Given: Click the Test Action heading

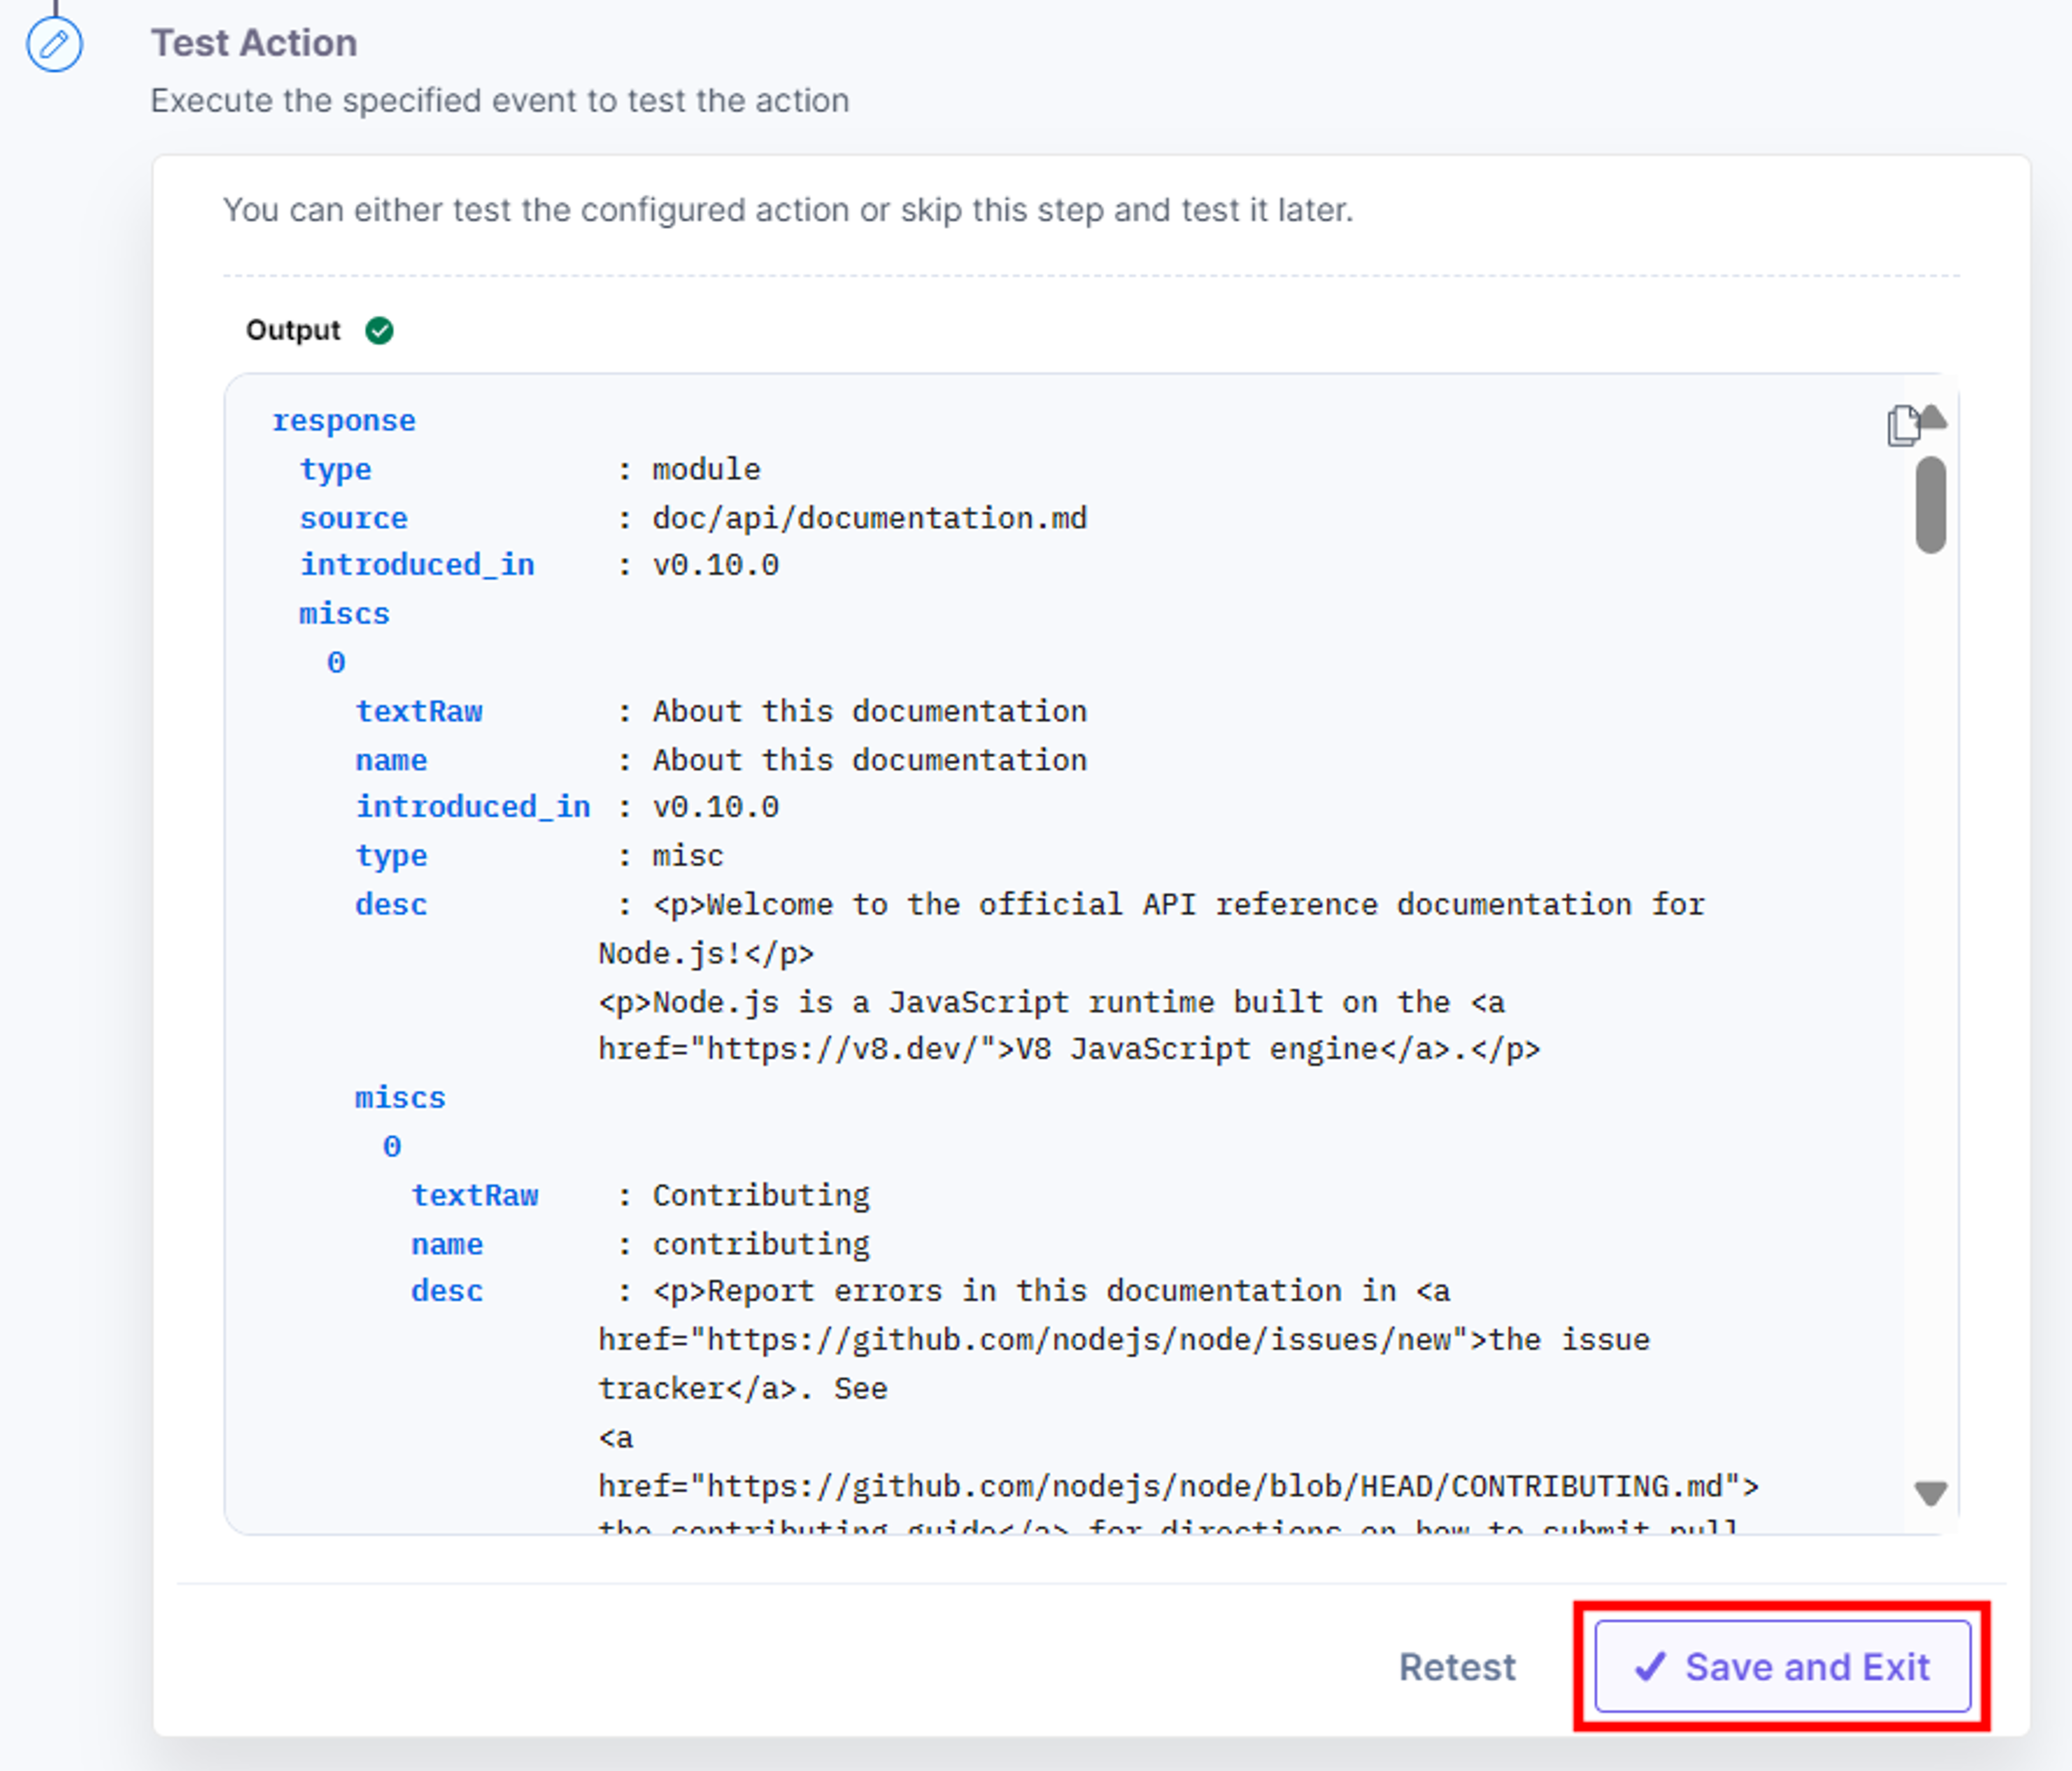Looking at the screenshot, I should point(254,43).
